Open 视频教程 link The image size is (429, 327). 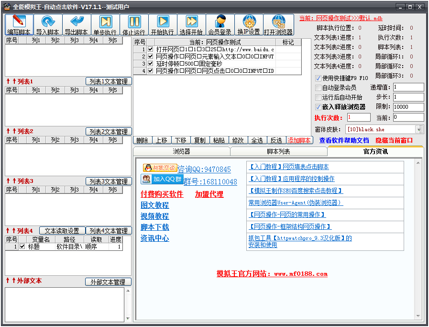point(155,216)
